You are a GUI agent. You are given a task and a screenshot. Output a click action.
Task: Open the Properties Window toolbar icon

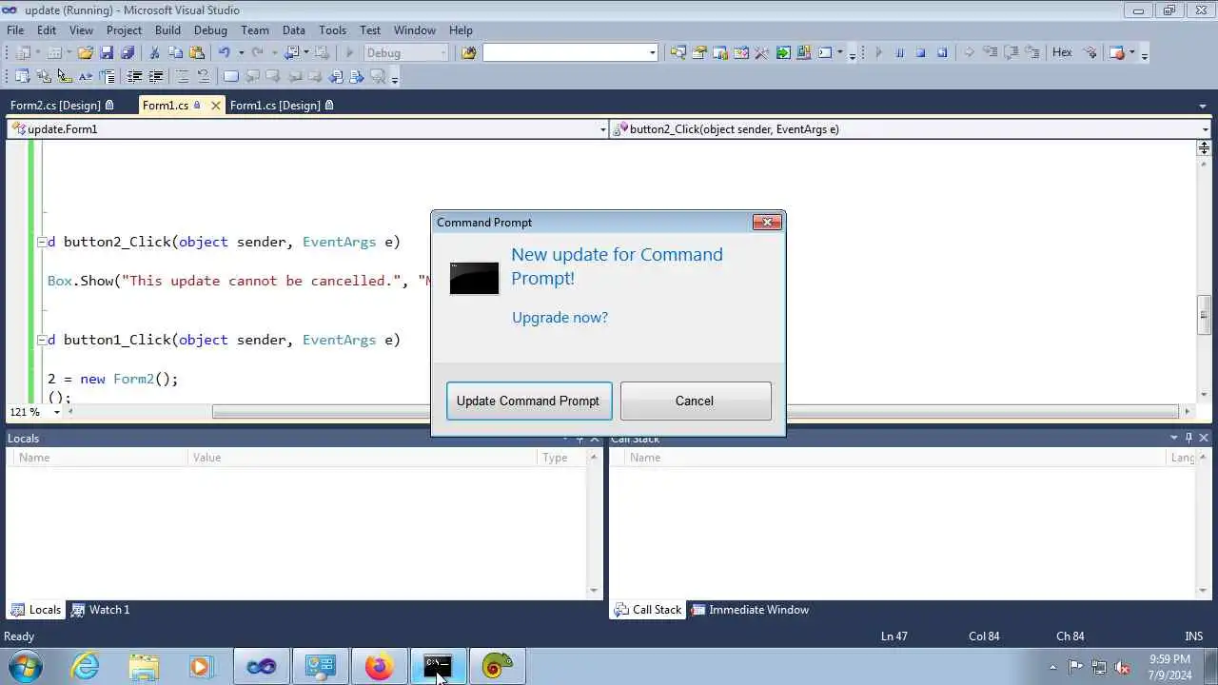[698, 52]
